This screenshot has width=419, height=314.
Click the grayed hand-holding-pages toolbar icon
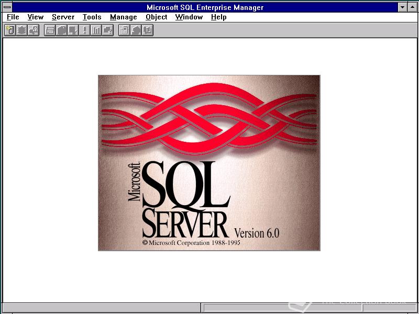coord(136,30)
